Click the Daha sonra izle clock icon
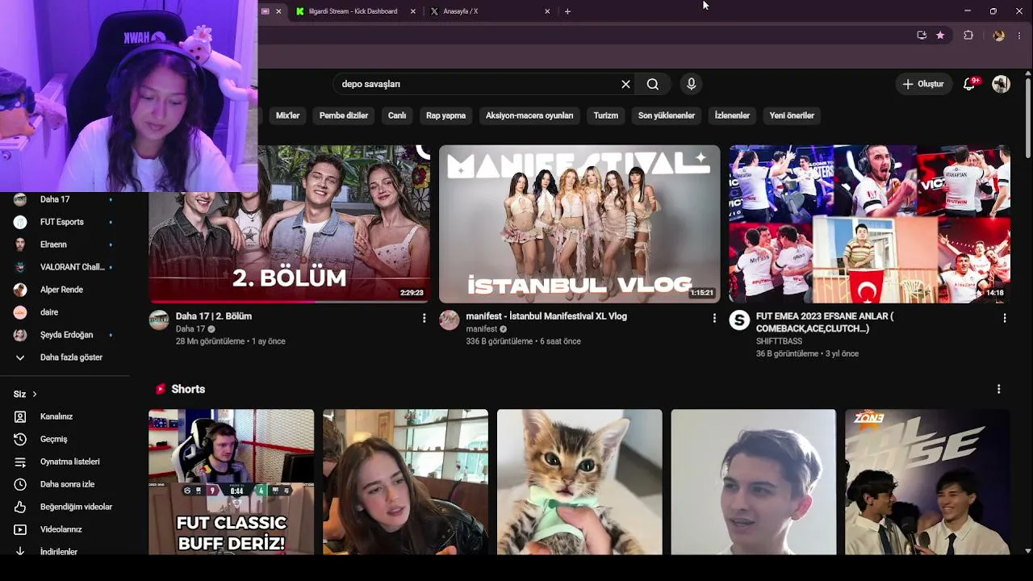1033x581 pixels. click(x=20, y=484)
